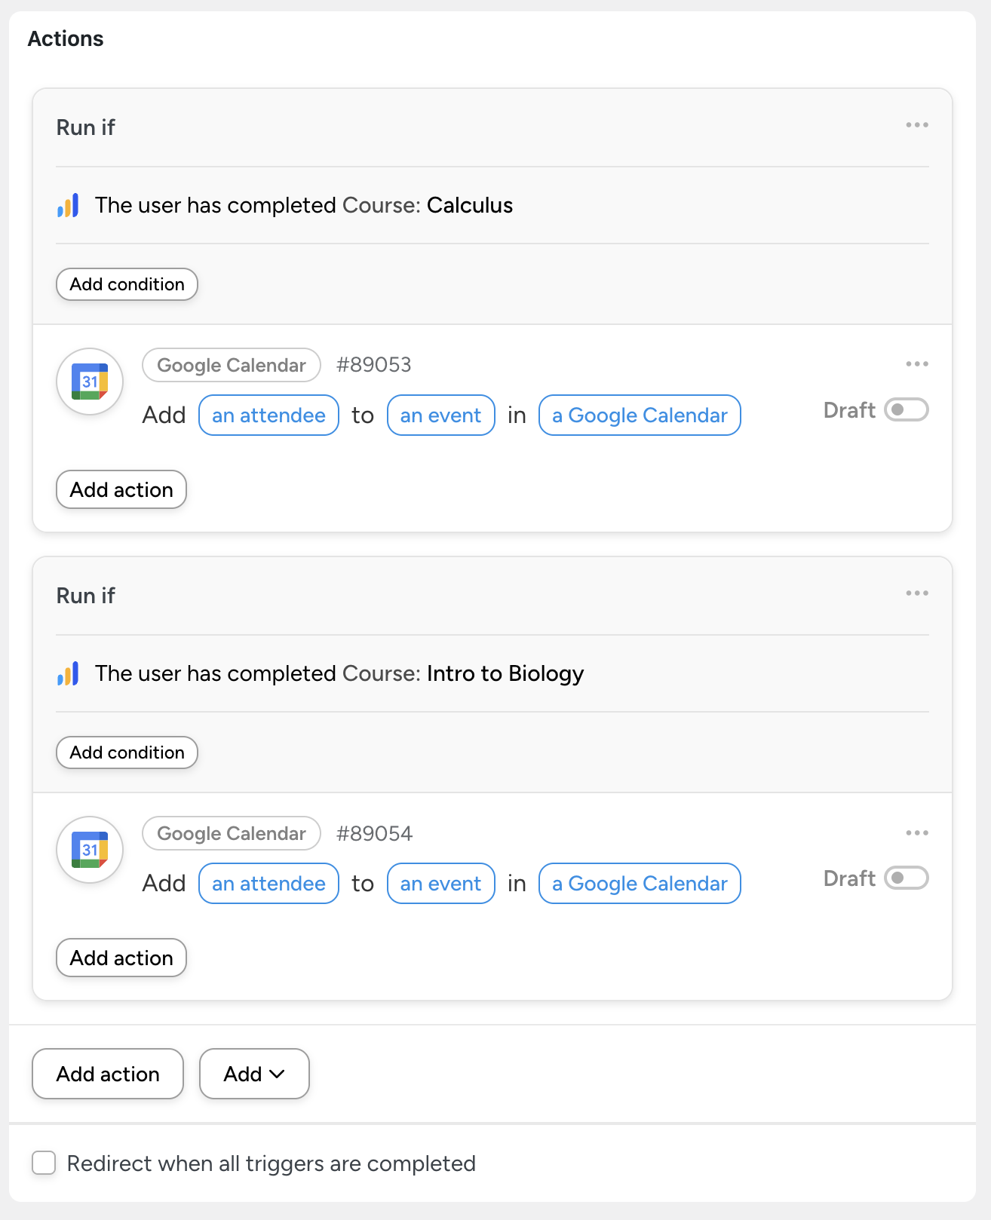Image resolution: width=991 pixels, height=1220 pixels.
Task: Click Google Calendar icon for action #89053
Action: point(90,382)
